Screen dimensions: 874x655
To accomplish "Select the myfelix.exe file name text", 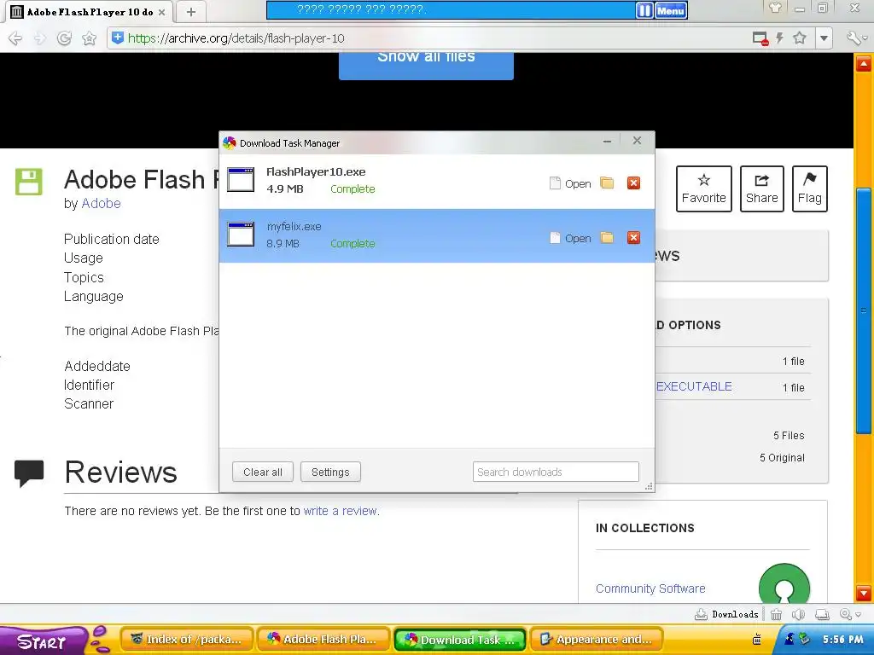I will click(x=294, y=227).
